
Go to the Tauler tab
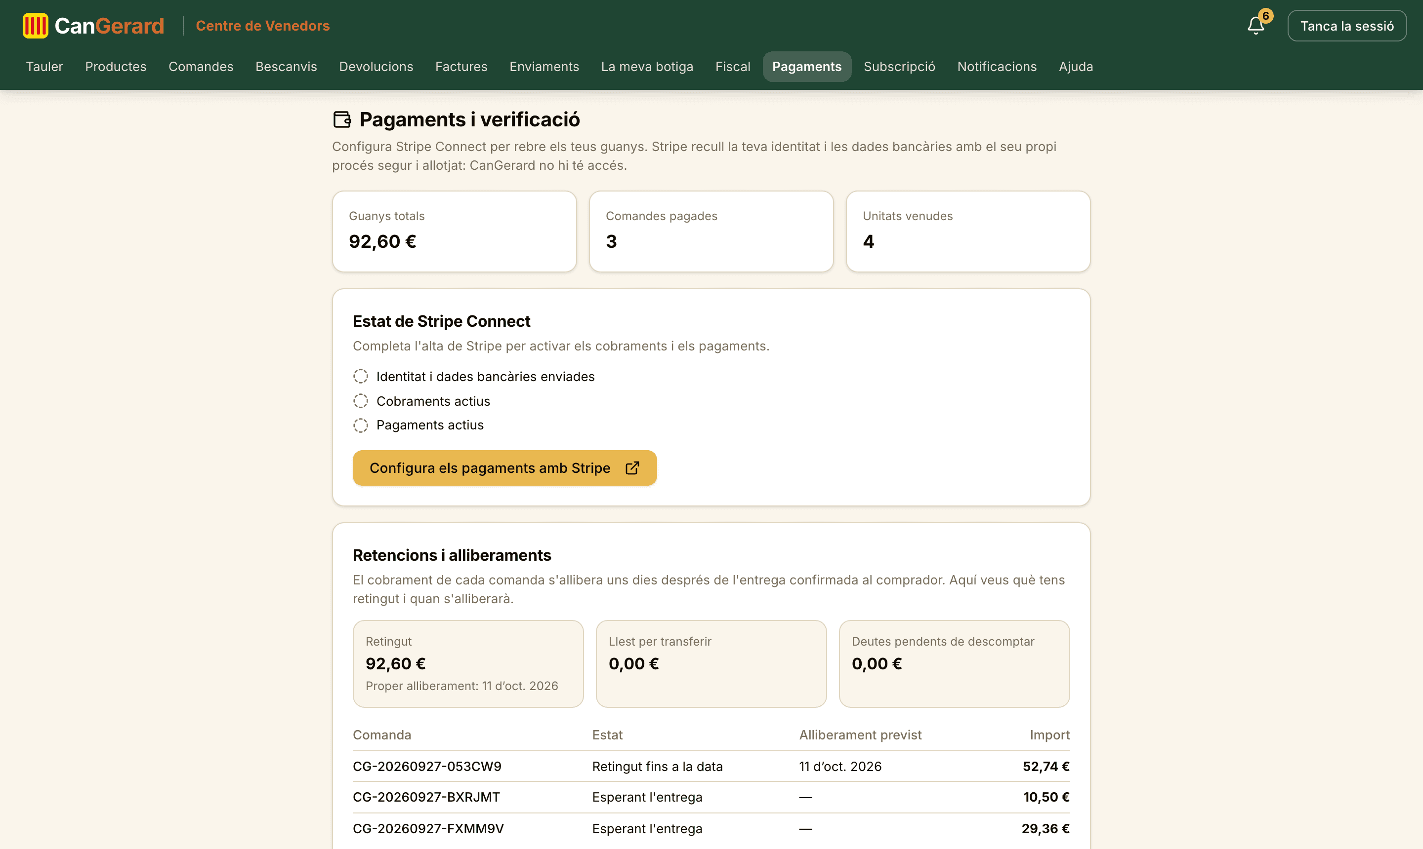pos(44,66)
